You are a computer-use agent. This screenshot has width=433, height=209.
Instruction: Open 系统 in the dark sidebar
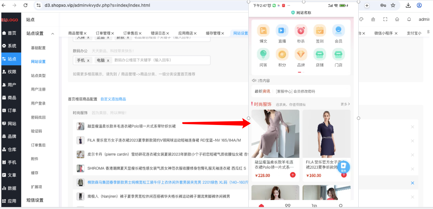pos(11,46)
